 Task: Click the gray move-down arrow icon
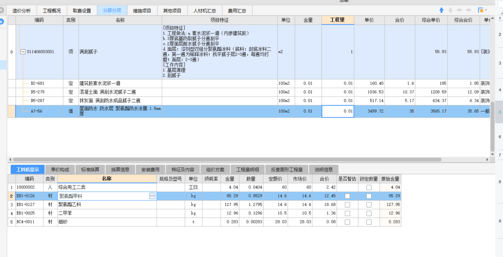tap(450, 10)
